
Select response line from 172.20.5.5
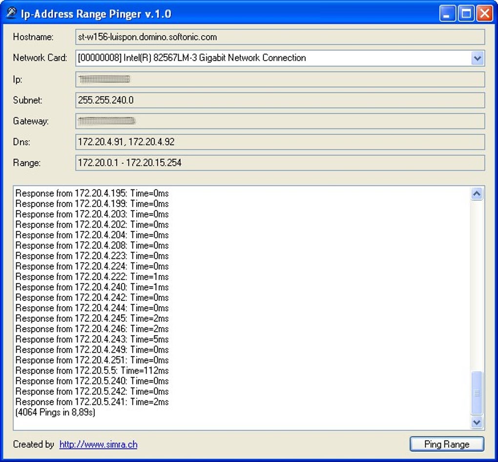pyautogui.click(x=92, y=371)
